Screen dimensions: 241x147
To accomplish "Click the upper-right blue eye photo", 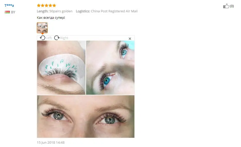I will point(110,68).
